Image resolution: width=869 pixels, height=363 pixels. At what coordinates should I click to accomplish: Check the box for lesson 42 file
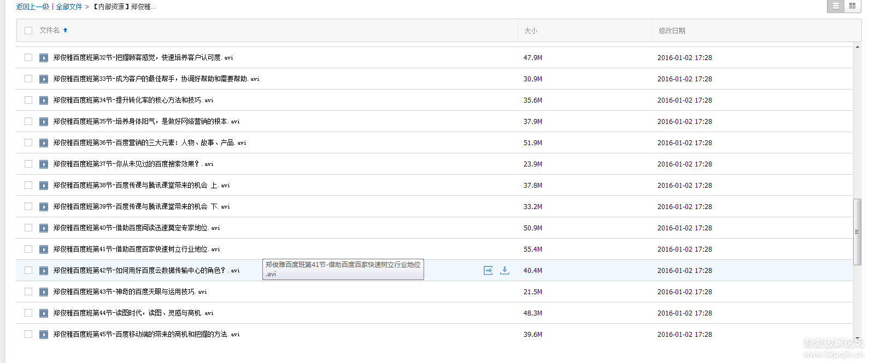coord(28,270)
